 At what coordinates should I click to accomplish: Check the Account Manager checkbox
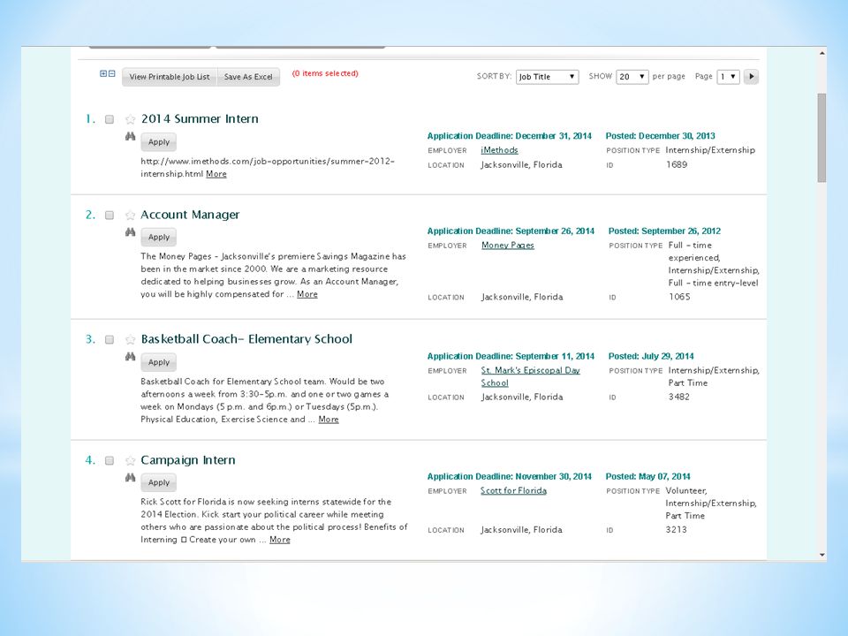click(x=110, y=216)
